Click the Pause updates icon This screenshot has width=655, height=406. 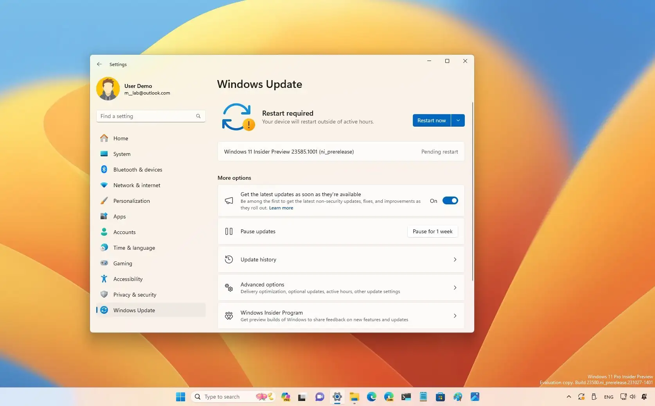229,231
